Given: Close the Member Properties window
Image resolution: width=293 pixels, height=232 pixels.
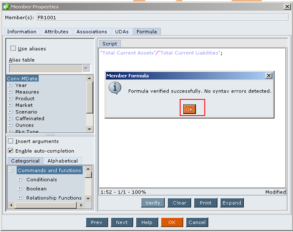Looking at the screenshot, I should pyautogui.click(x=287, y=7).
